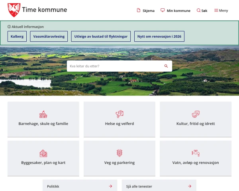Open Utleige av bustad til flyktningar
Image resolution: width=239 pixels, height=191 pixels.
pos(101,37)
